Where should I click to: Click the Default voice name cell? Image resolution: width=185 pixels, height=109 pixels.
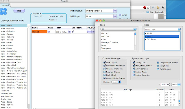(x=39, y=32)
